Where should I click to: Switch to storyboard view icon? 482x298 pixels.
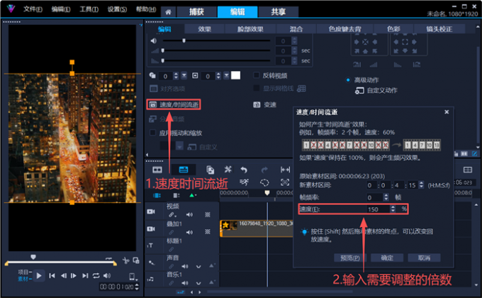pyautogui.click(x=157, y=170)
